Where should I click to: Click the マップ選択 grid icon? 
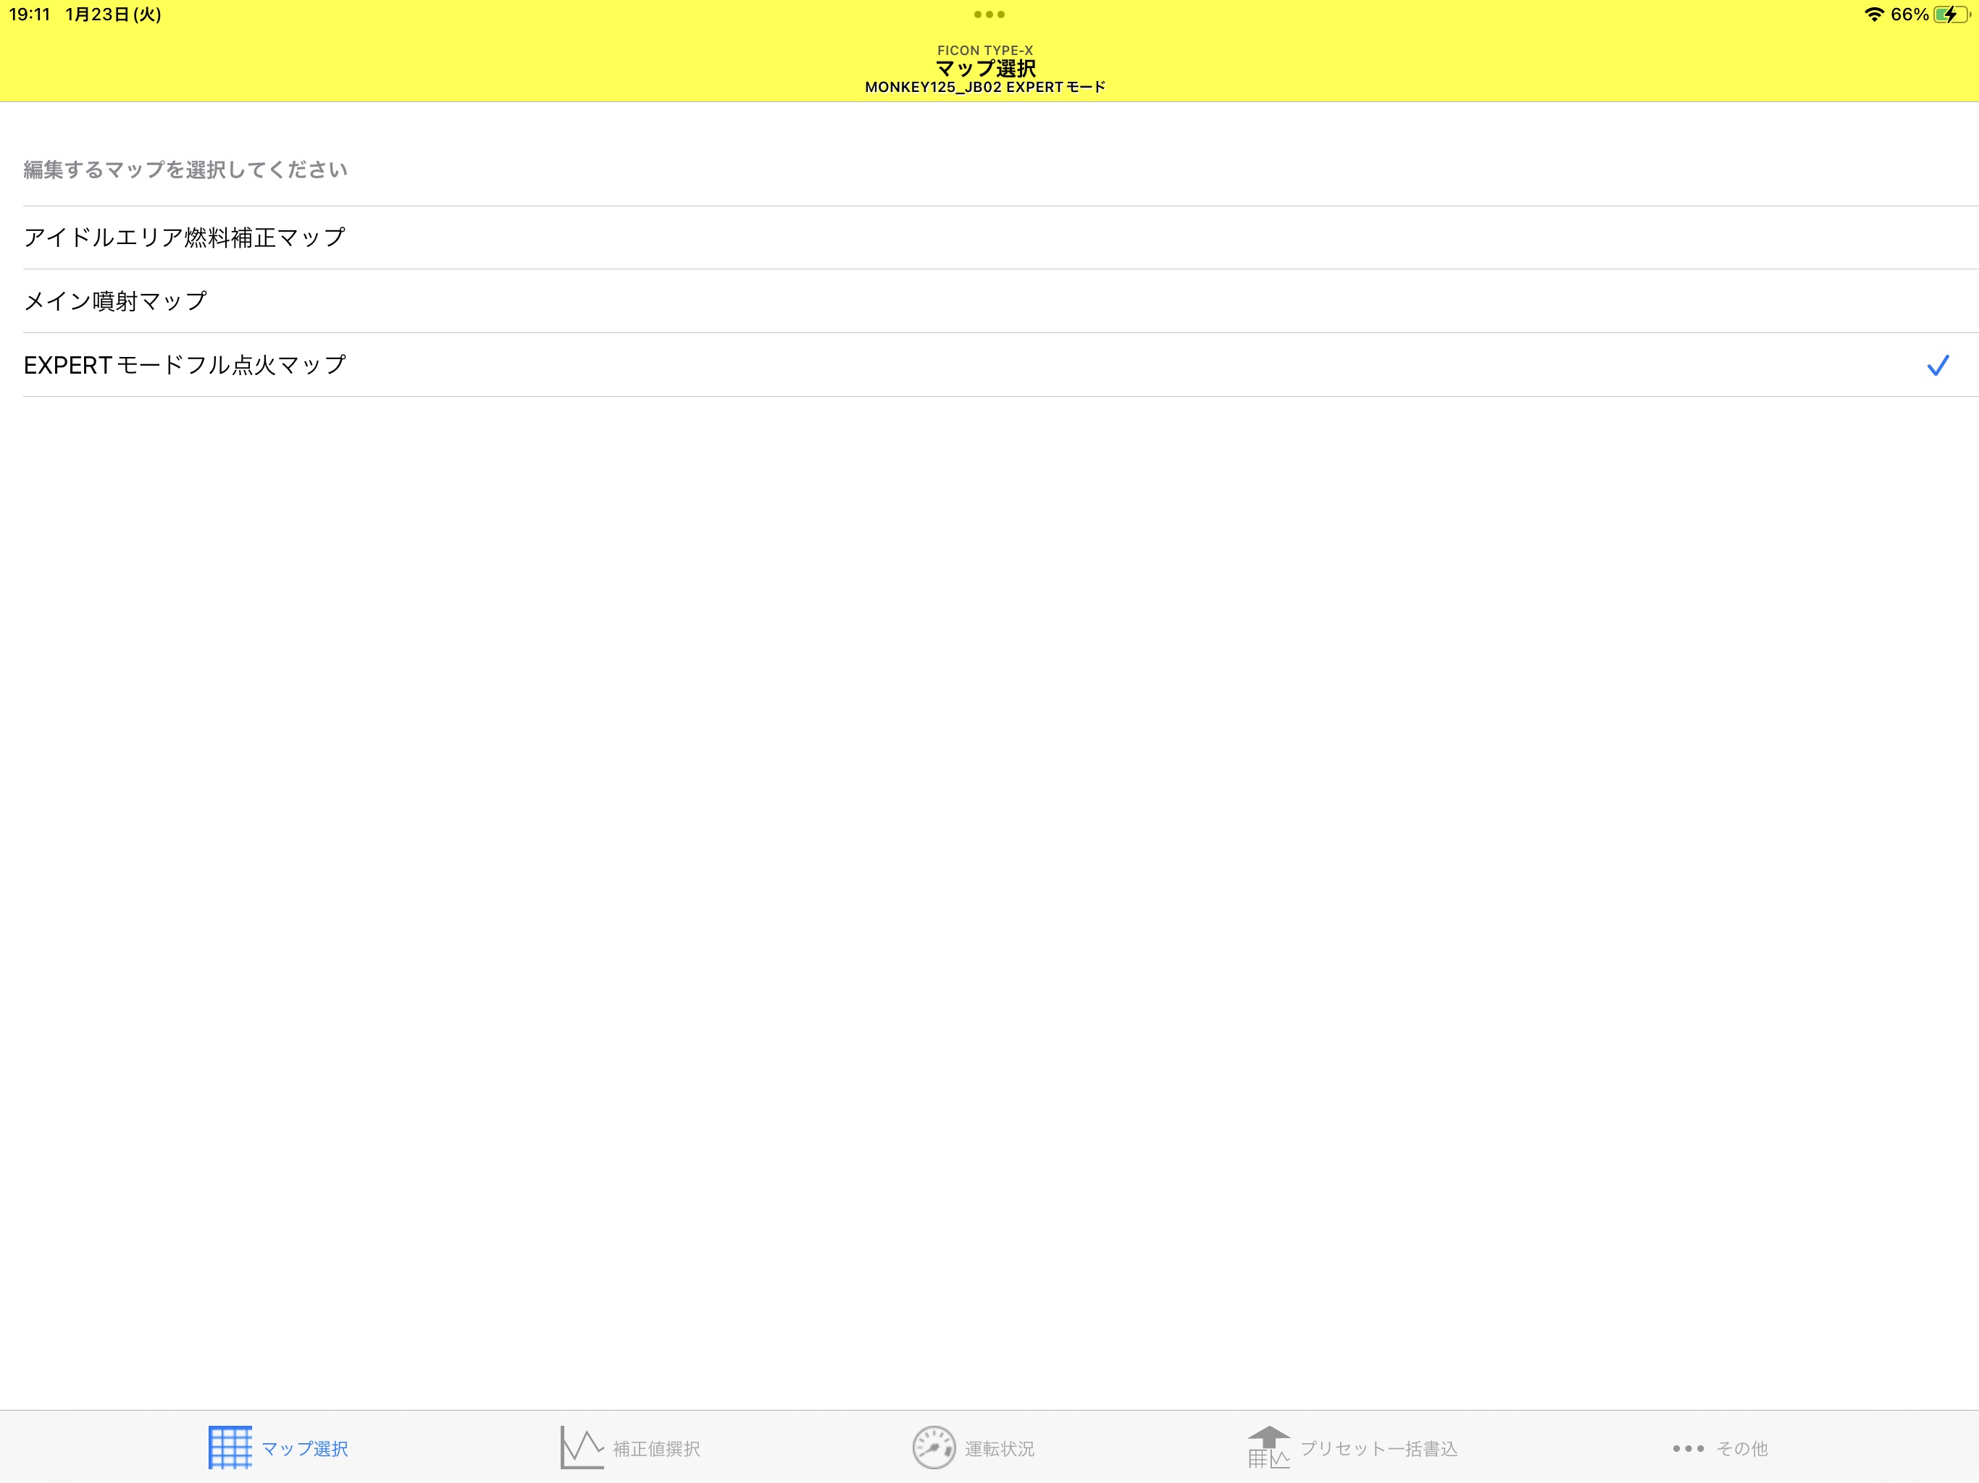[230, 1448]
